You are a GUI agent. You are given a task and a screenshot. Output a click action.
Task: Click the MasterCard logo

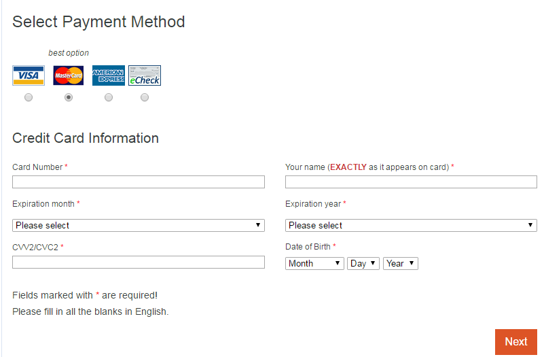[x=69, y=75]
